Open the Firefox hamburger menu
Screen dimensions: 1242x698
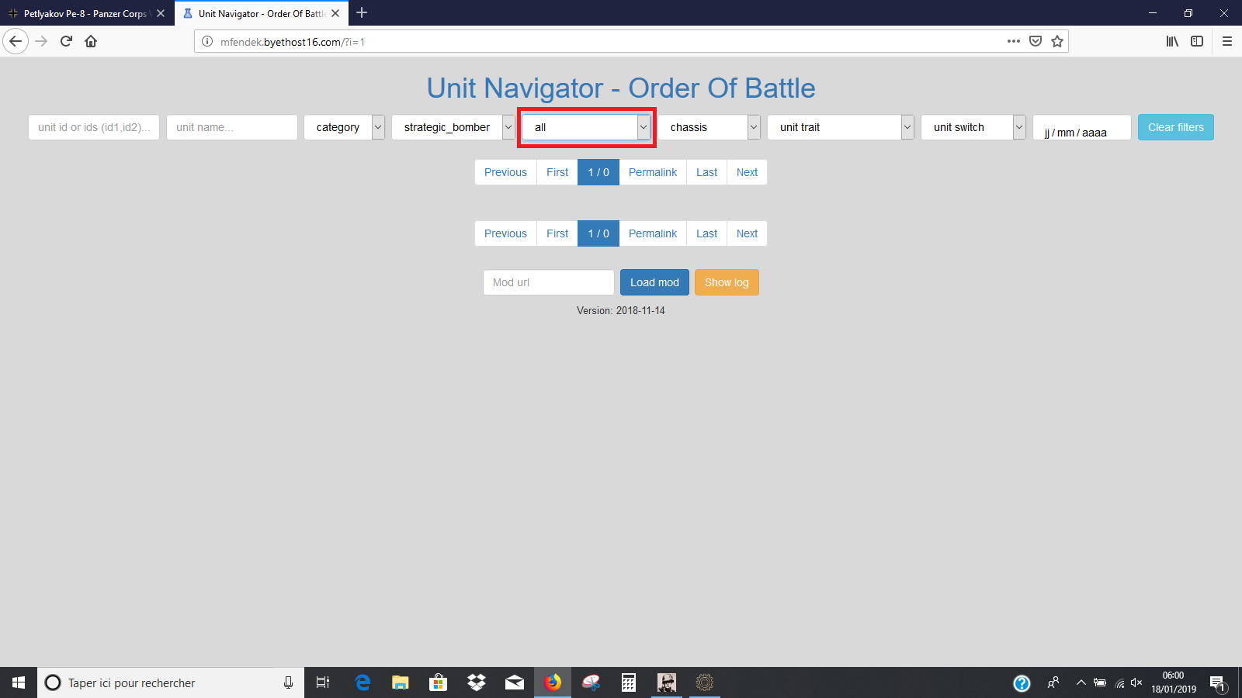pyautogui.click(x=1226, y=41)
